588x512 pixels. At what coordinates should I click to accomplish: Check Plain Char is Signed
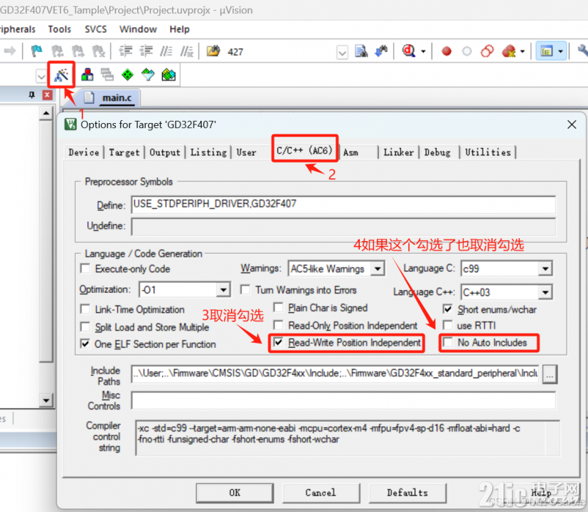pyautogui.click(x=279, y=308)
